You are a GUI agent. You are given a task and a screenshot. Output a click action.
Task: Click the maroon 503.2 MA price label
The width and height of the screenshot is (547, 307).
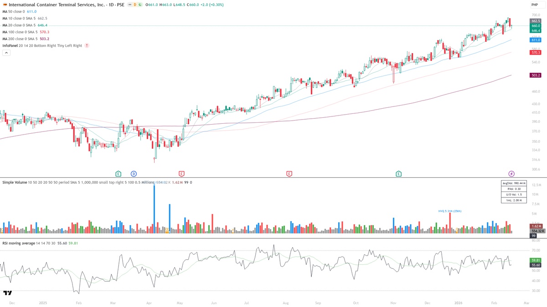pos(536,75)
